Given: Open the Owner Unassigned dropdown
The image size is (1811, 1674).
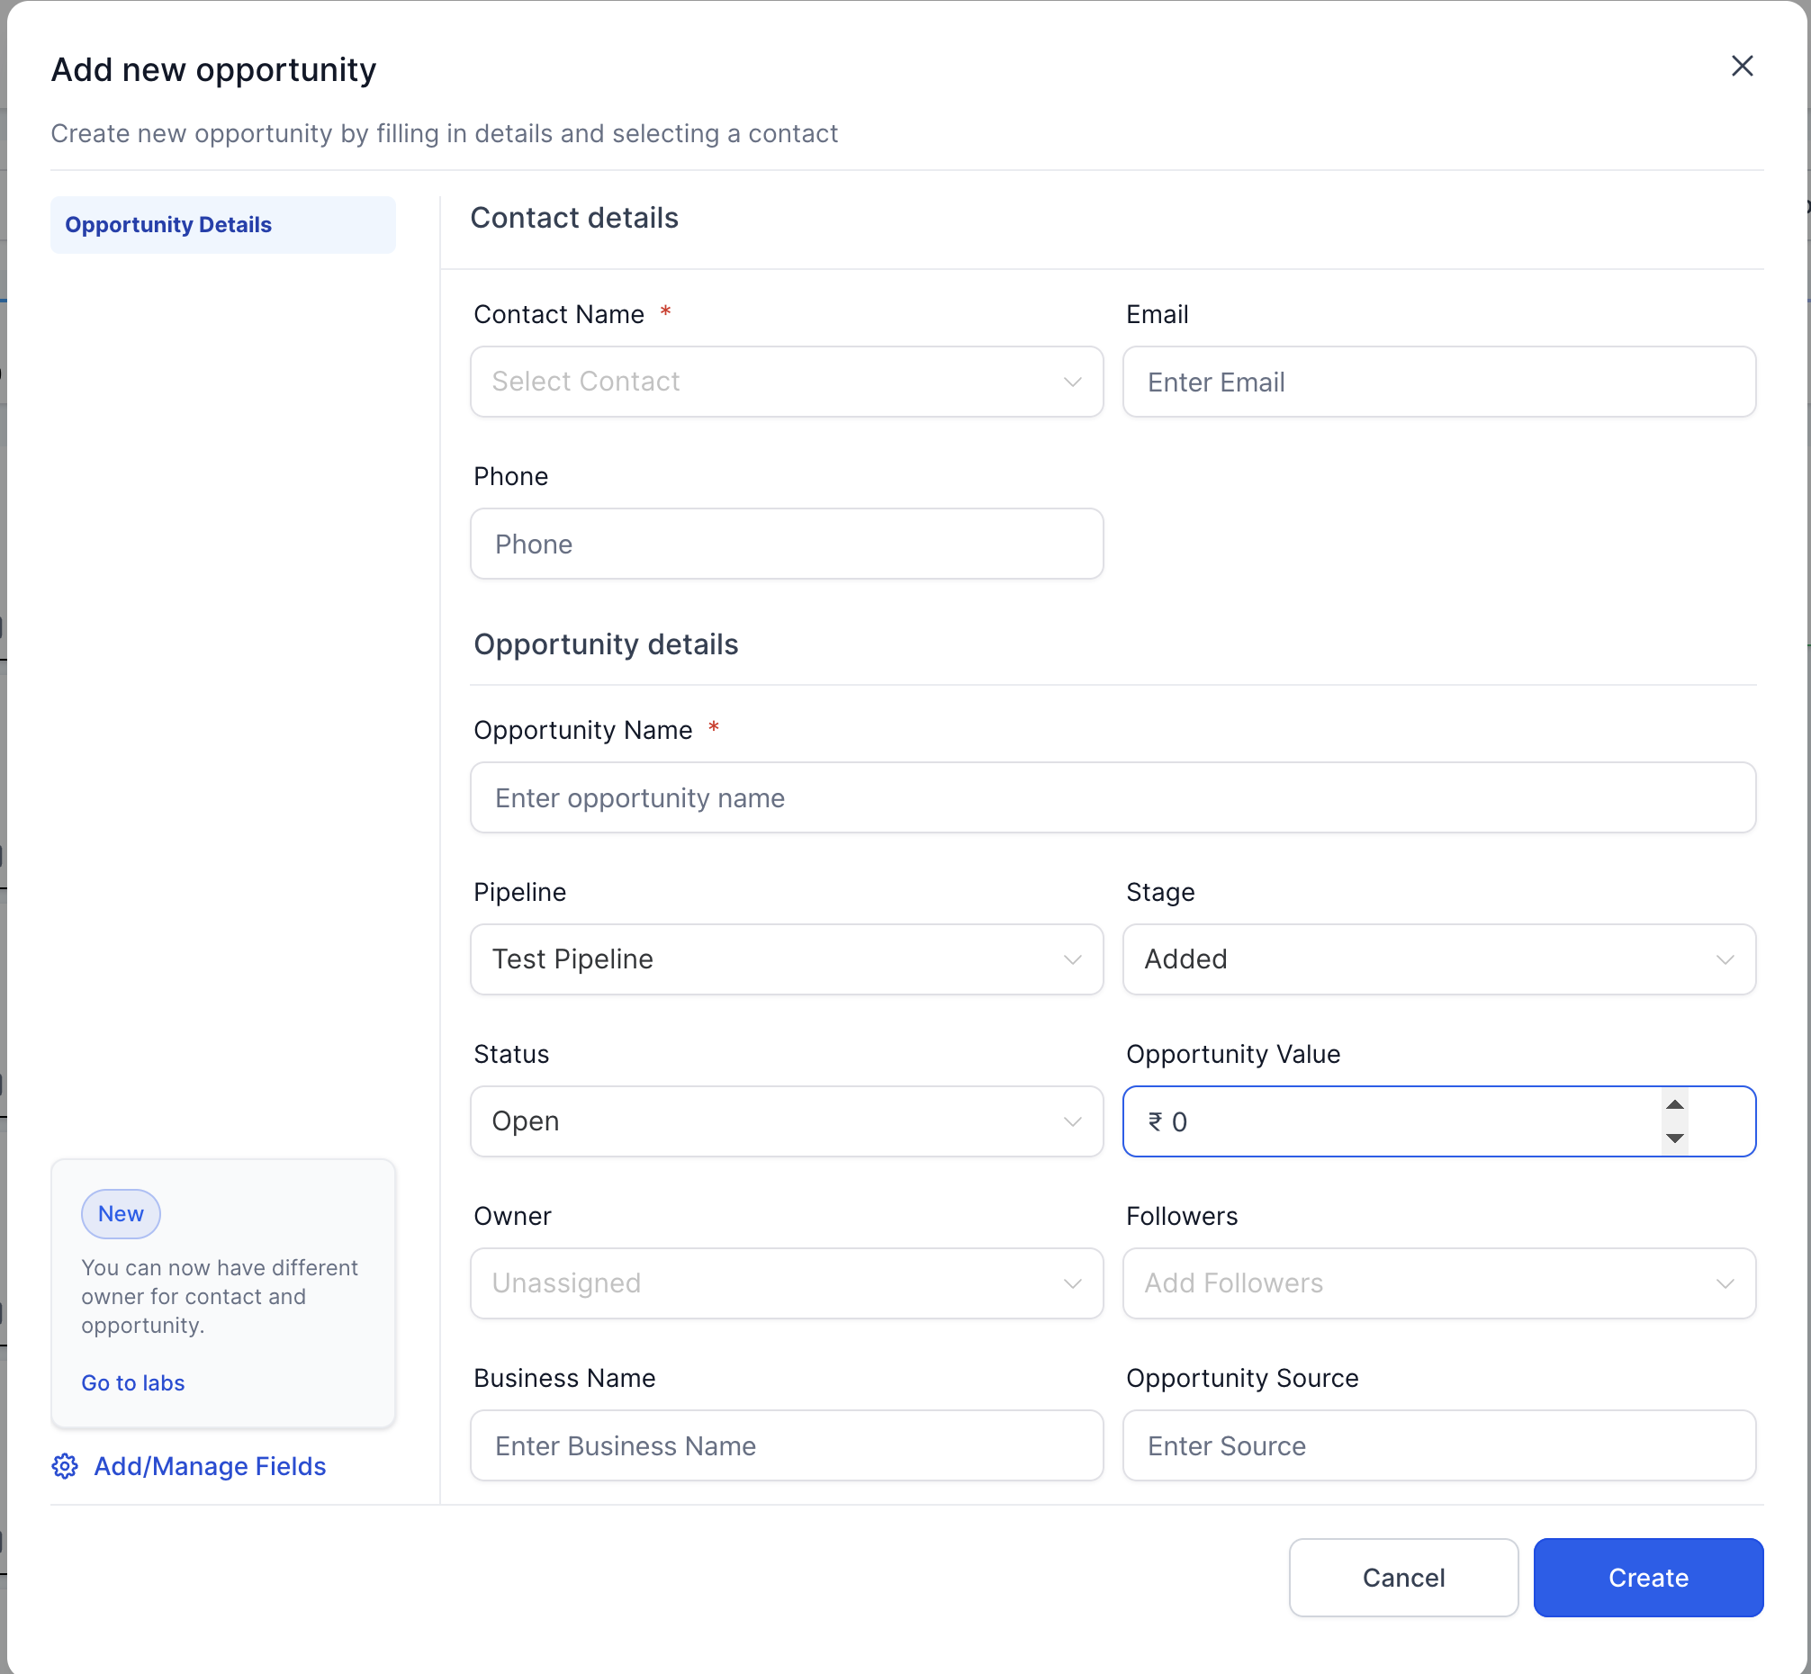Looking at the screenshot, I should pos(786,1282).
